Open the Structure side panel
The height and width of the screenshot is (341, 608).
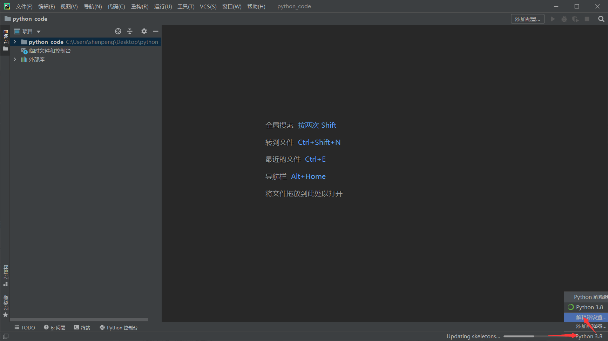pyautogui.click(x=5, y=276)
